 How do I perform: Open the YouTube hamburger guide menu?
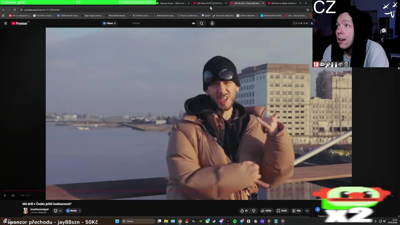(5, 23)
